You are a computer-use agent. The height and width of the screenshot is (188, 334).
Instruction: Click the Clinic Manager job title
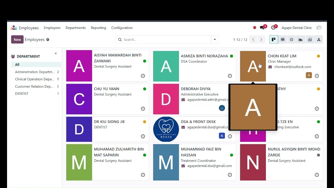(279, 62)
